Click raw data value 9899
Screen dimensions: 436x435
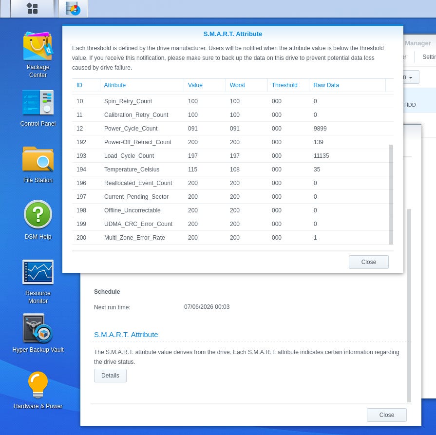tap(320, 129)
